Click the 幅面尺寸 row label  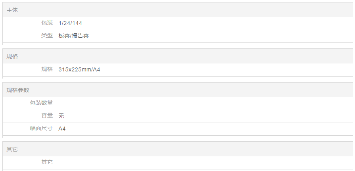pyautogui.click(x=41, y=129)
